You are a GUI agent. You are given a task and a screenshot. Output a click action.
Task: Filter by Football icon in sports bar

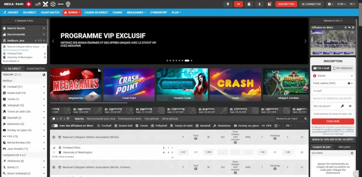point(104,126)
